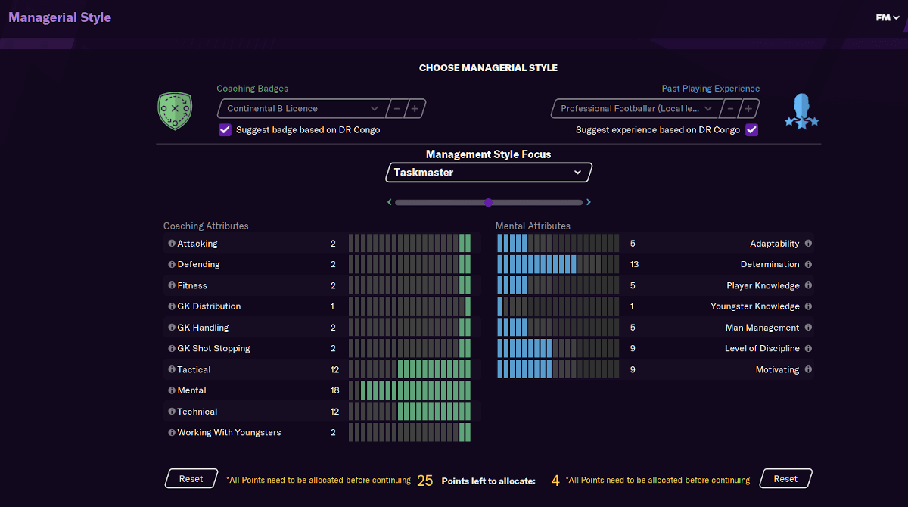
Task: Click the Man Management attribute bar
Action: pyautogui.click(x=558, y=328)
